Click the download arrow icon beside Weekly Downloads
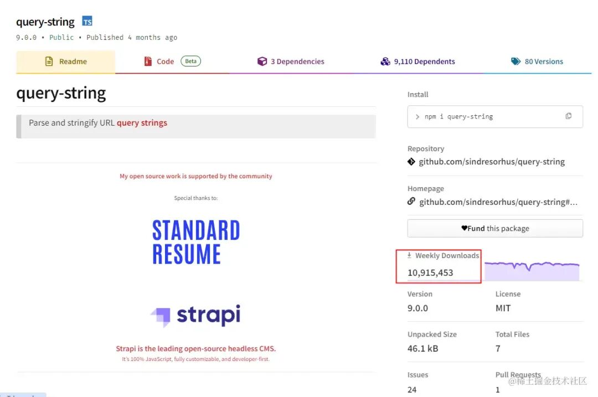This screenshot has height=397, width=598. 409,255
